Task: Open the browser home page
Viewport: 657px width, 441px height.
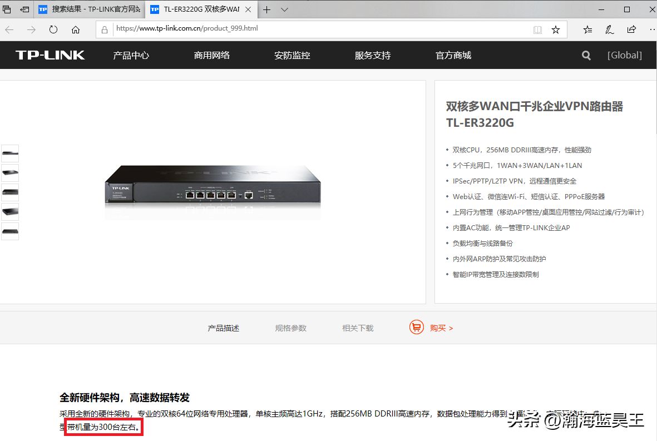Action: point(76,29)
